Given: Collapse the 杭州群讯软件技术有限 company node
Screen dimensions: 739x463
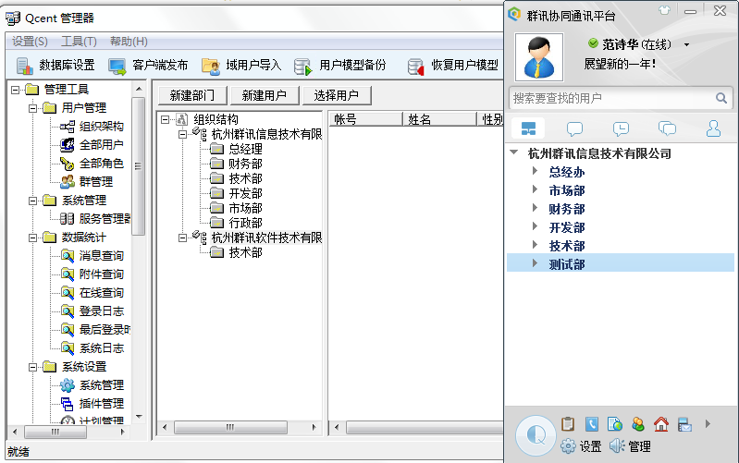Looking at the screenshot, I should [x=182, y=238].
